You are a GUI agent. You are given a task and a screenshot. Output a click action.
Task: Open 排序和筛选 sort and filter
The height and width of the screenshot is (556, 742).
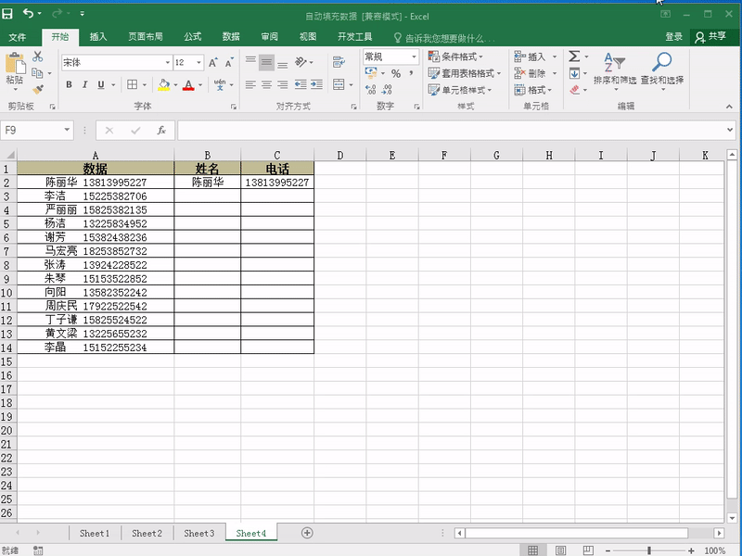tap(615, 71)
